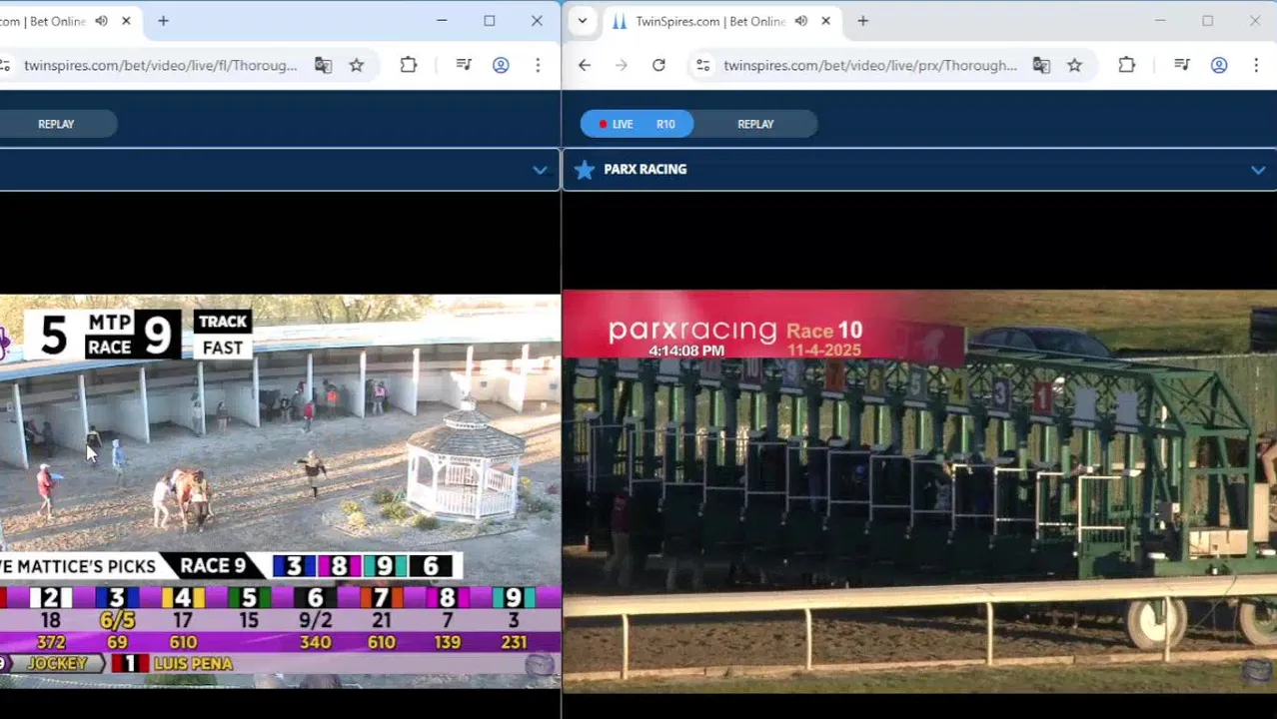Open a new tab in right window
The width and height of the screenshot is (1277, 719).
[862, 21]
